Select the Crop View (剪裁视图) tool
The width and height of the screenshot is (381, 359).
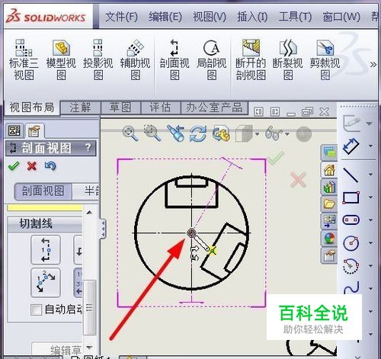click(325, 59)
